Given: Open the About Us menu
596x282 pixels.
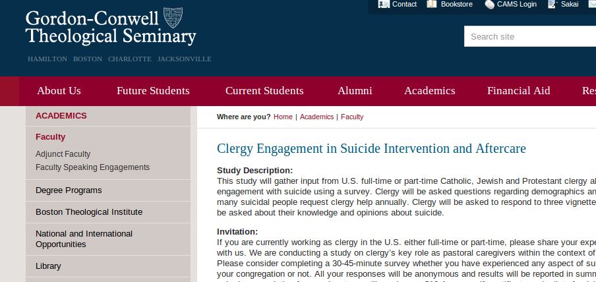Looking at the screenshot, I should click(x=59, y=91).
